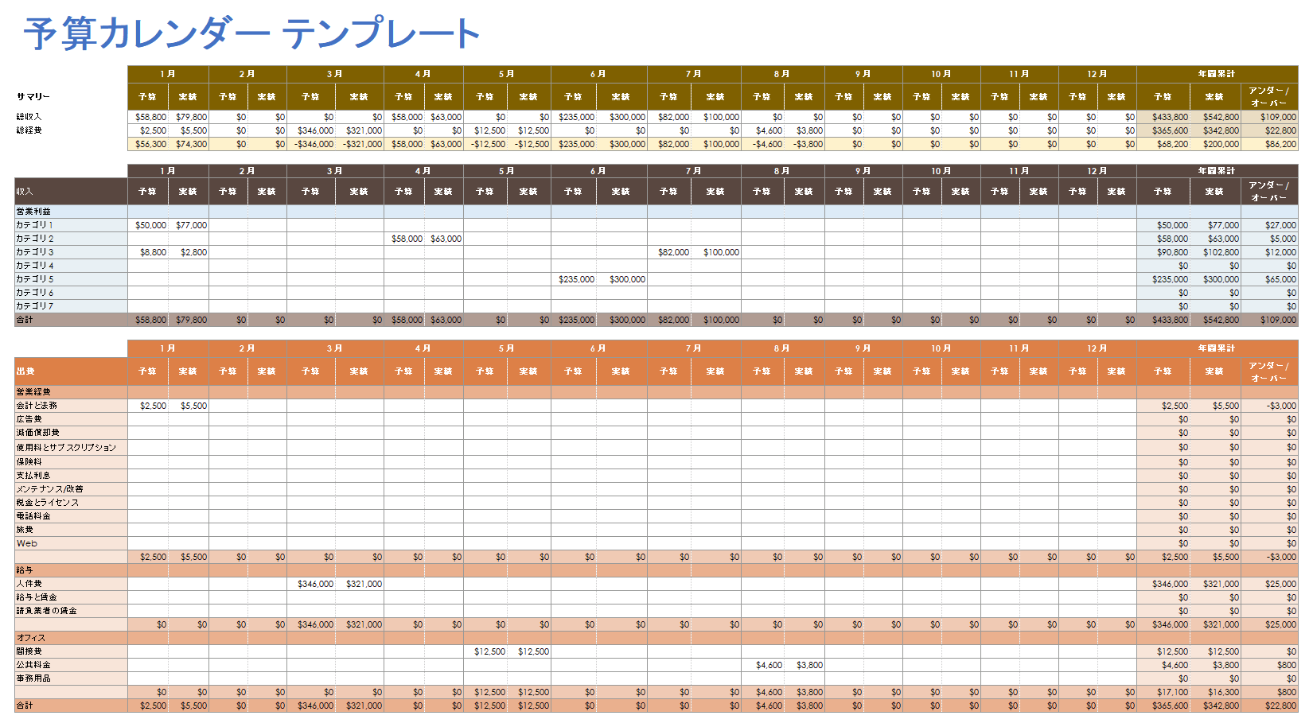Select the 総収入 row label
This screenshot has height=727, width=1313.
click(29, 117)
